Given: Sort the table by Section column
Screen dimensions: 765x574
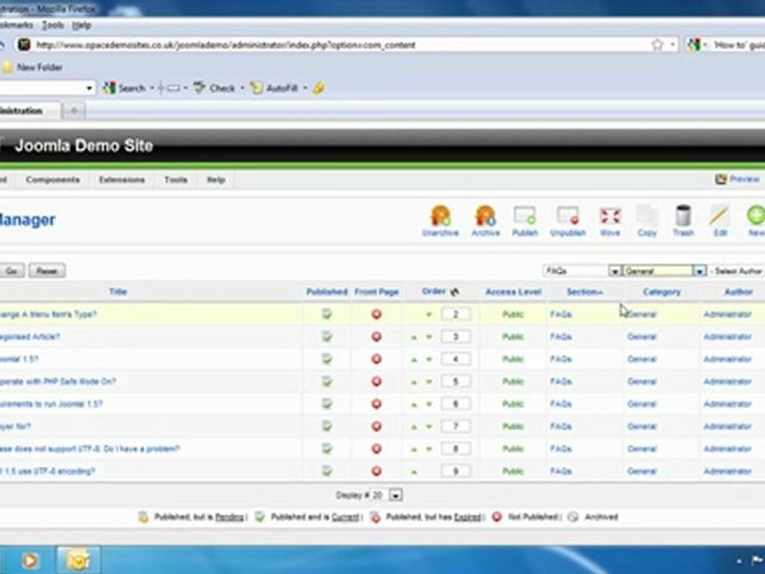Looking at the screenshot, I should [584, 292].
